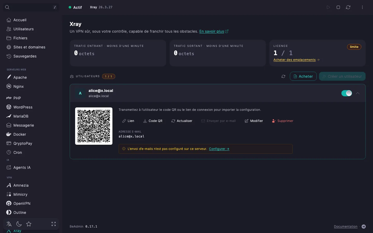Click the Amnezia logo icon
Image resolution: width=373 pixels, height=233 pixels.
pyautogui.click(x=9, y=185)
